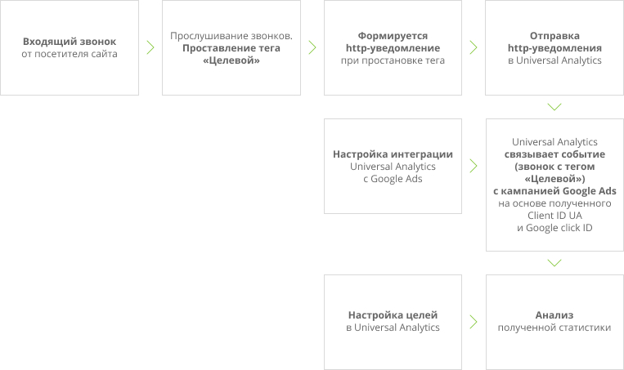Click the down arrow below Отправка http-уведомления

[554, 107]
